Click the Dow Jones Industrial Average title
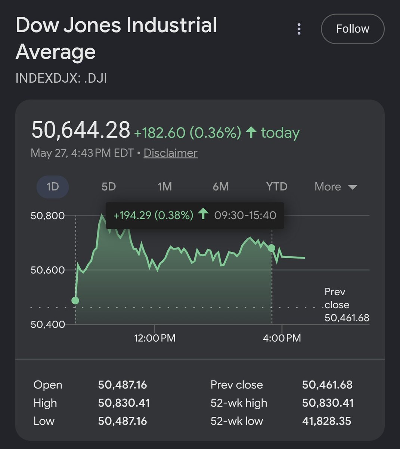 pos(116,38)
